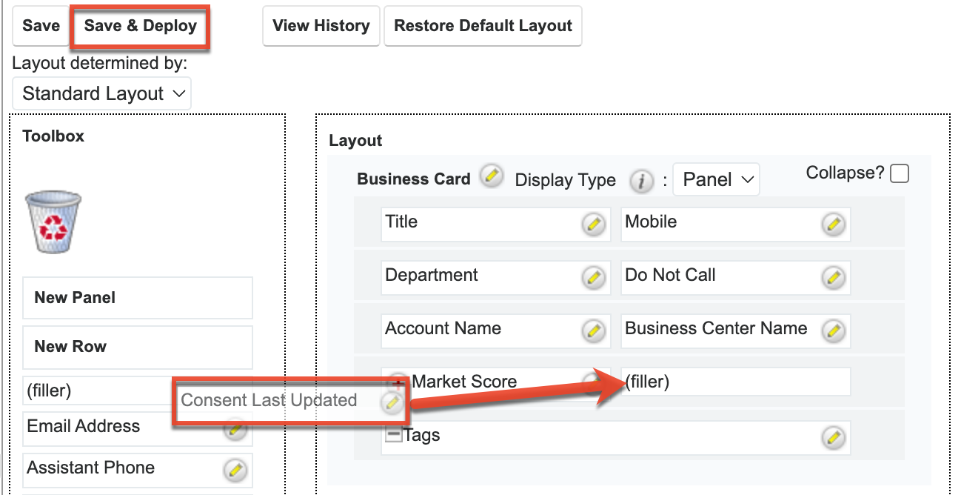Image resolution: width=961 pixels, height=495 pixels.
Task: Edit the Account Name field
Action: coord(594,330)
